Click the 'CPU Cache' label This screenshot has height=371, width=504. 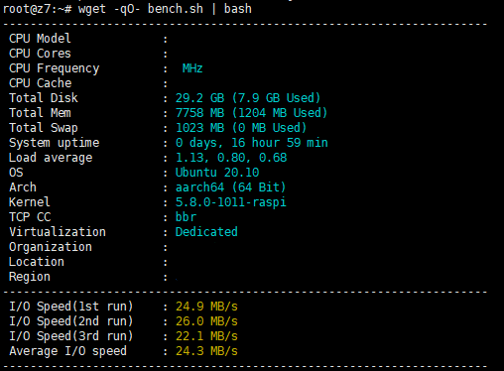(40, 83)
